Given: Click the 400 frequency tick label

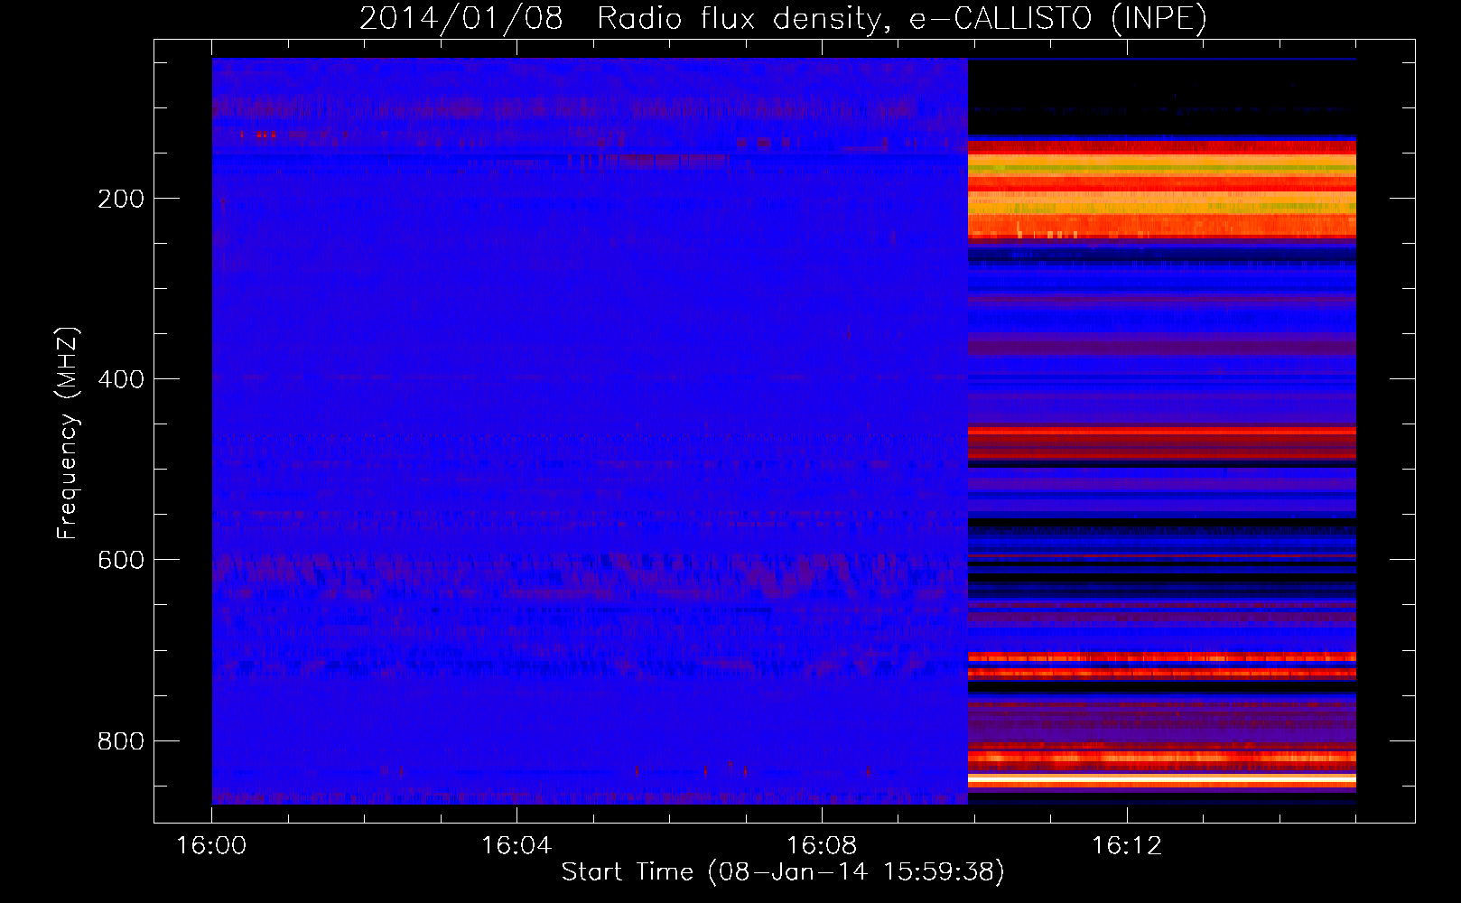Looking at the screenshot, I should click(121, 379).
